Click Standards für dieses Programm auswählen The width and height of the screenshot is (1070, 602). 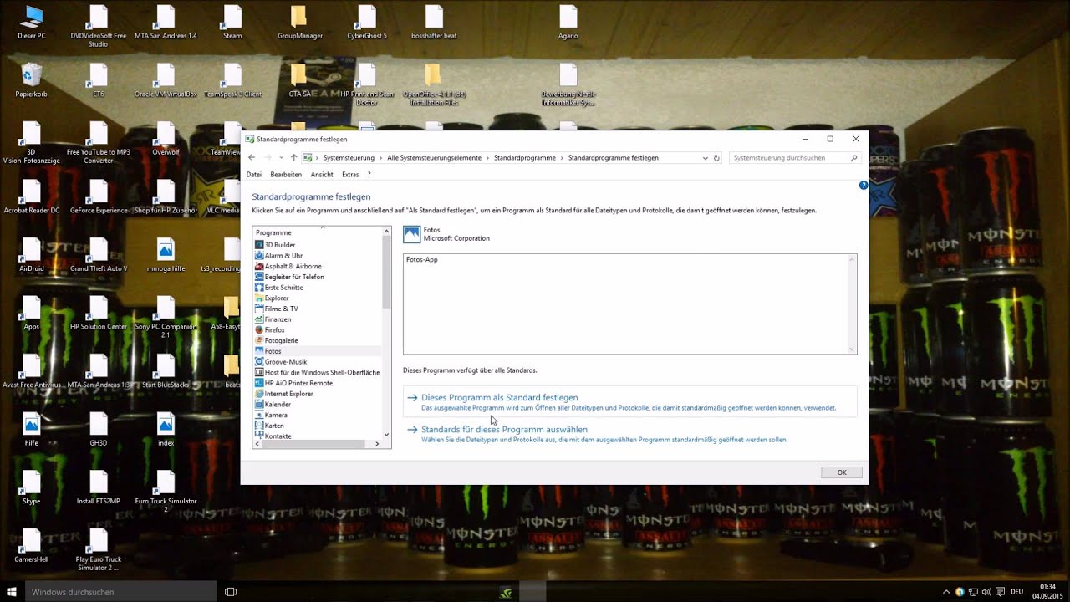504,430
